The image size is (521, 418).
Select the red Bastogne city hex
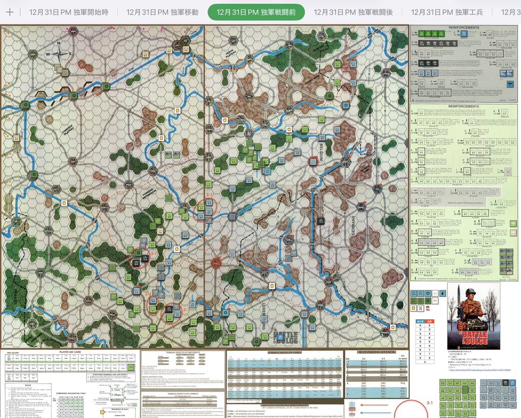[217, 262]
